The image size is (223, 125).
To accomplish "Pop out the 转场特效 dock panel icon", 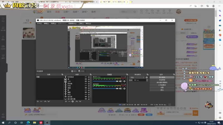I will pyautogui.click(x=147, y=74).
